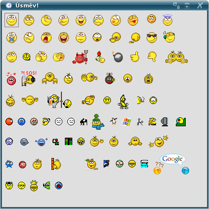Pick the penguin icon

click(x=113, y=121)
